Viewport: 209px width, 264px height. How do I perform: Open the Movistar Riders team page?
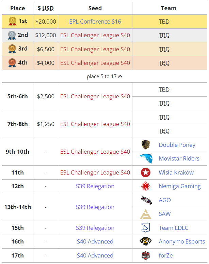coord(179,158)
